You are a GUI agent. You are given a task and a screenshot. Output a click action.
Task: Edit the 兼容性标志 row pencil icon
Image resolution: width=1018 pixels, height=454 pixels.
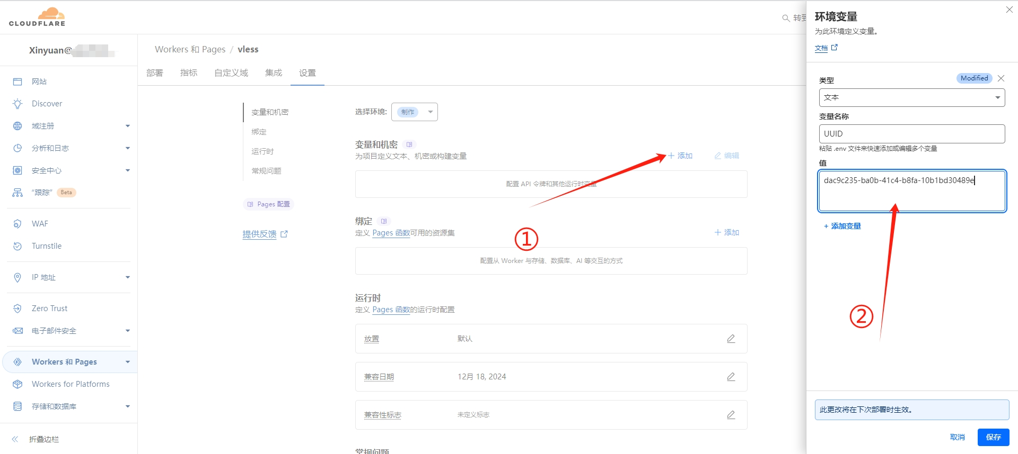point(731,415)
